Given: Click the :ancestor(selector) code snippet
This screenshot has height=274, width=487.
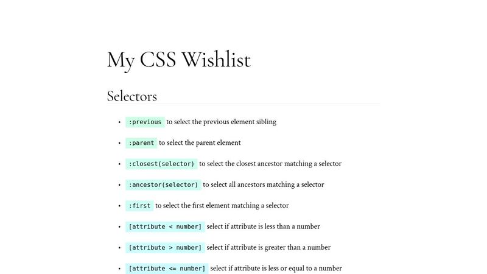Looking at the screenshot, I should pyautogui.click(x=163, y=184).
